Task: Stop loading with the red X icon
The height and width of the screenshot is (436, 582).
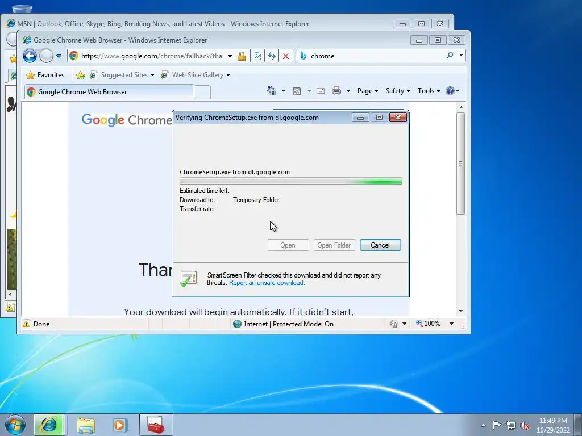Action: (x=286, y=56)
